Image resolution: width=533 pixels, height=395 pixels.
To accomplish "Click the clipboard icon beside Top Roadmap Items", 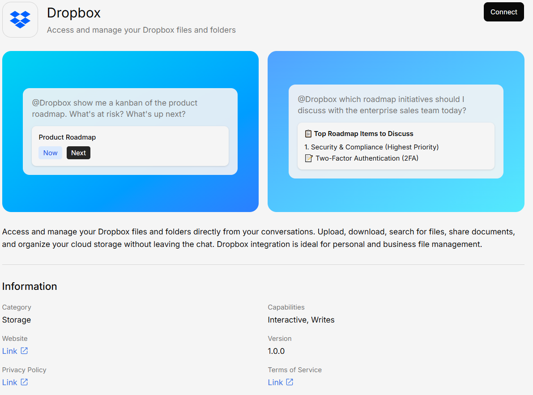I will pyautogui.click(x=308, y=134).
